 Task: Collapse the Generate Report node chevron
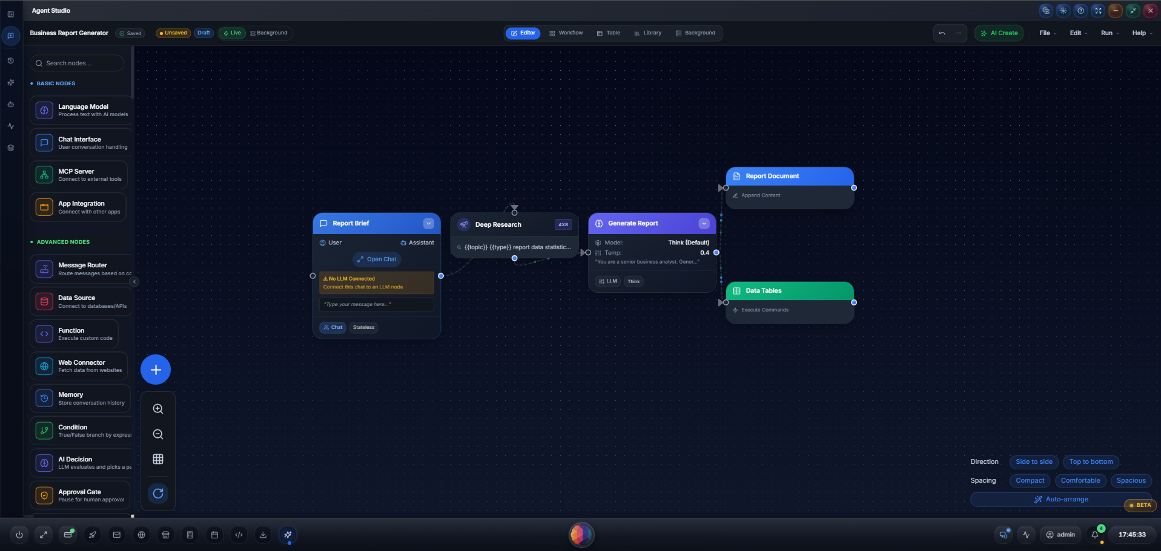704,224
